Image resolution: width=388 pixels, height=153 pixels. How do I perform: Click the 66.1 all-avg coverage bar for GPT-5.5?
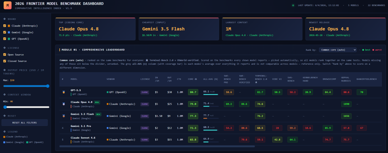tap(211, 94)
